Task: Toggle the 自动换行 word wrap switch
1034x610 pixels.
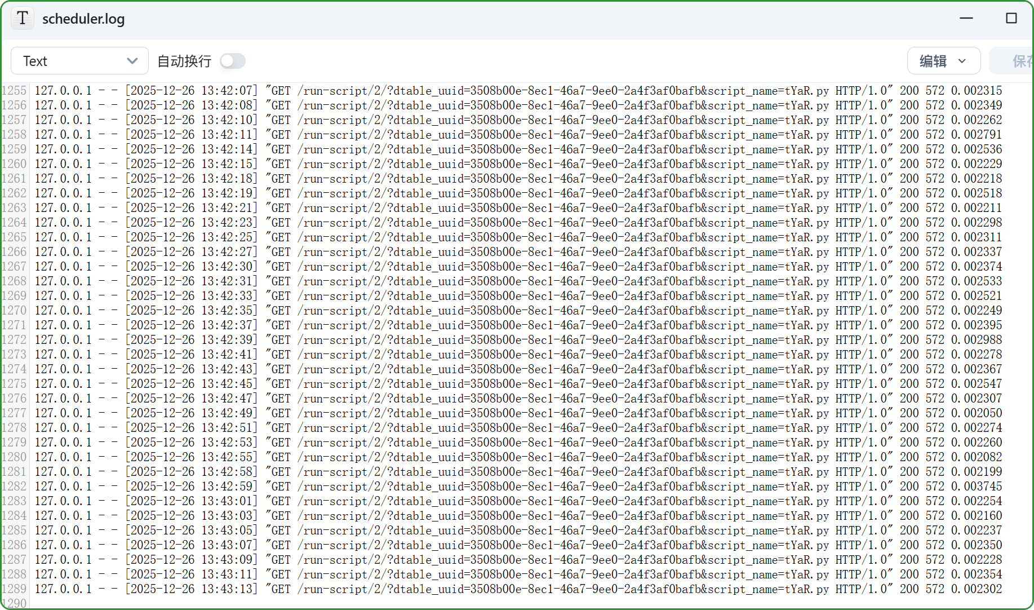Action: [x=232, y=61]
